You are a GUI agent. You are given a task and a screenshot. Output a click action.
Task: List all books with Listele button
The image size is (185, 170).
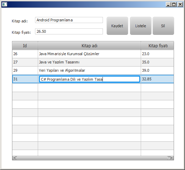coord(140,26)
